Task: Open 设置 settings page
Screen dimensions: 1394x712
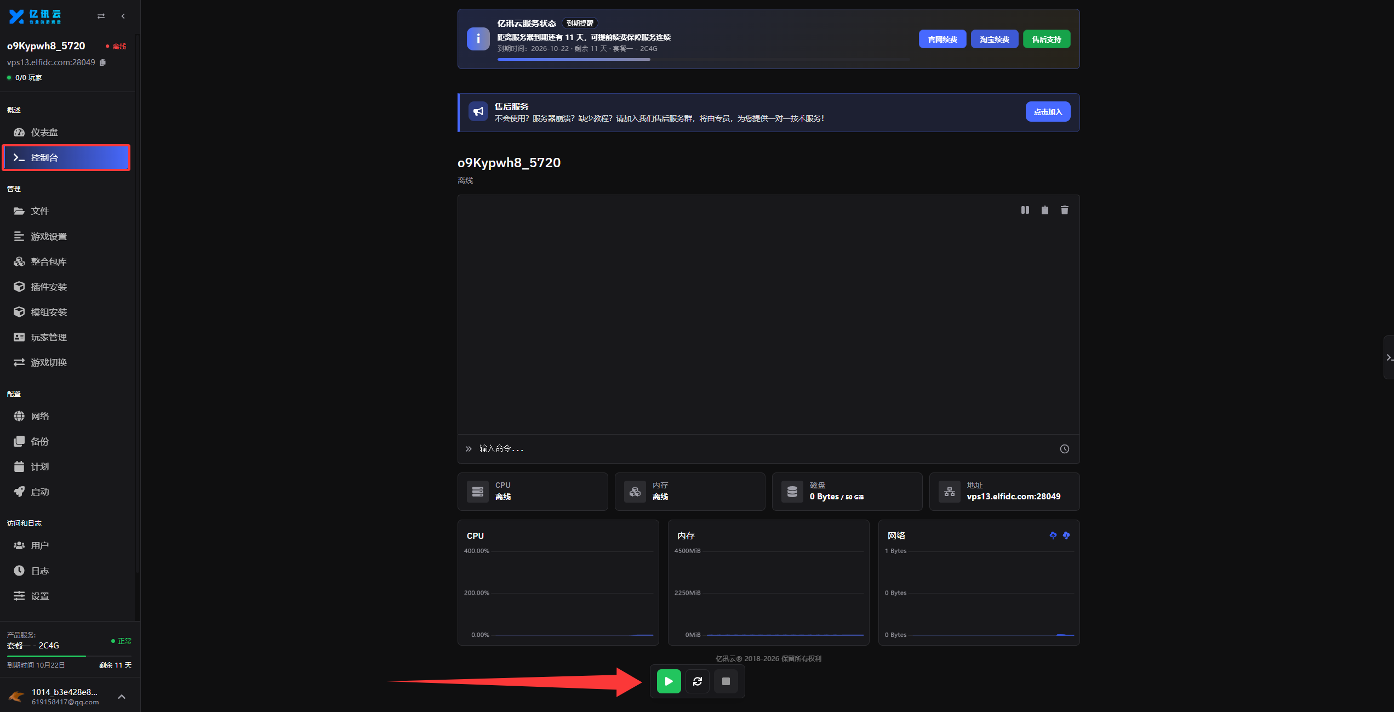Action: 66,596
